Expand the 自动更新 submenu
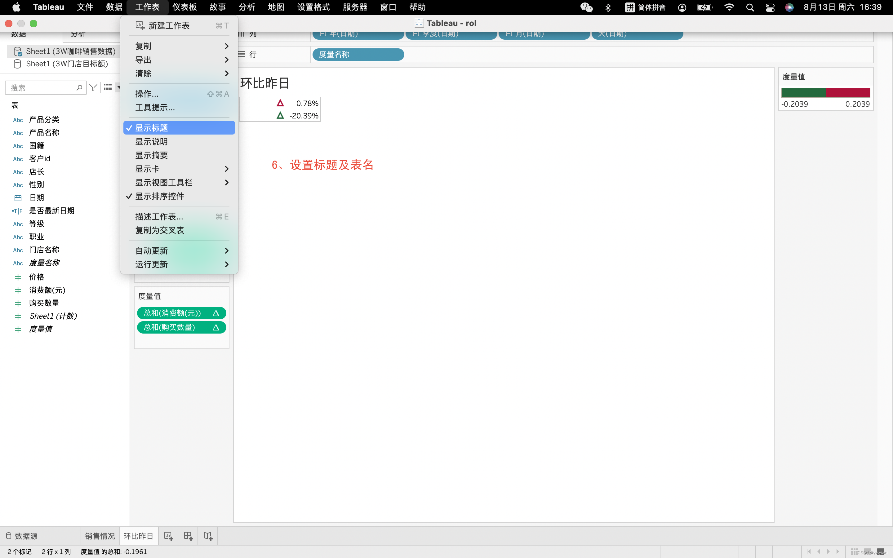 pyautogui.click(x=179, y=250)
